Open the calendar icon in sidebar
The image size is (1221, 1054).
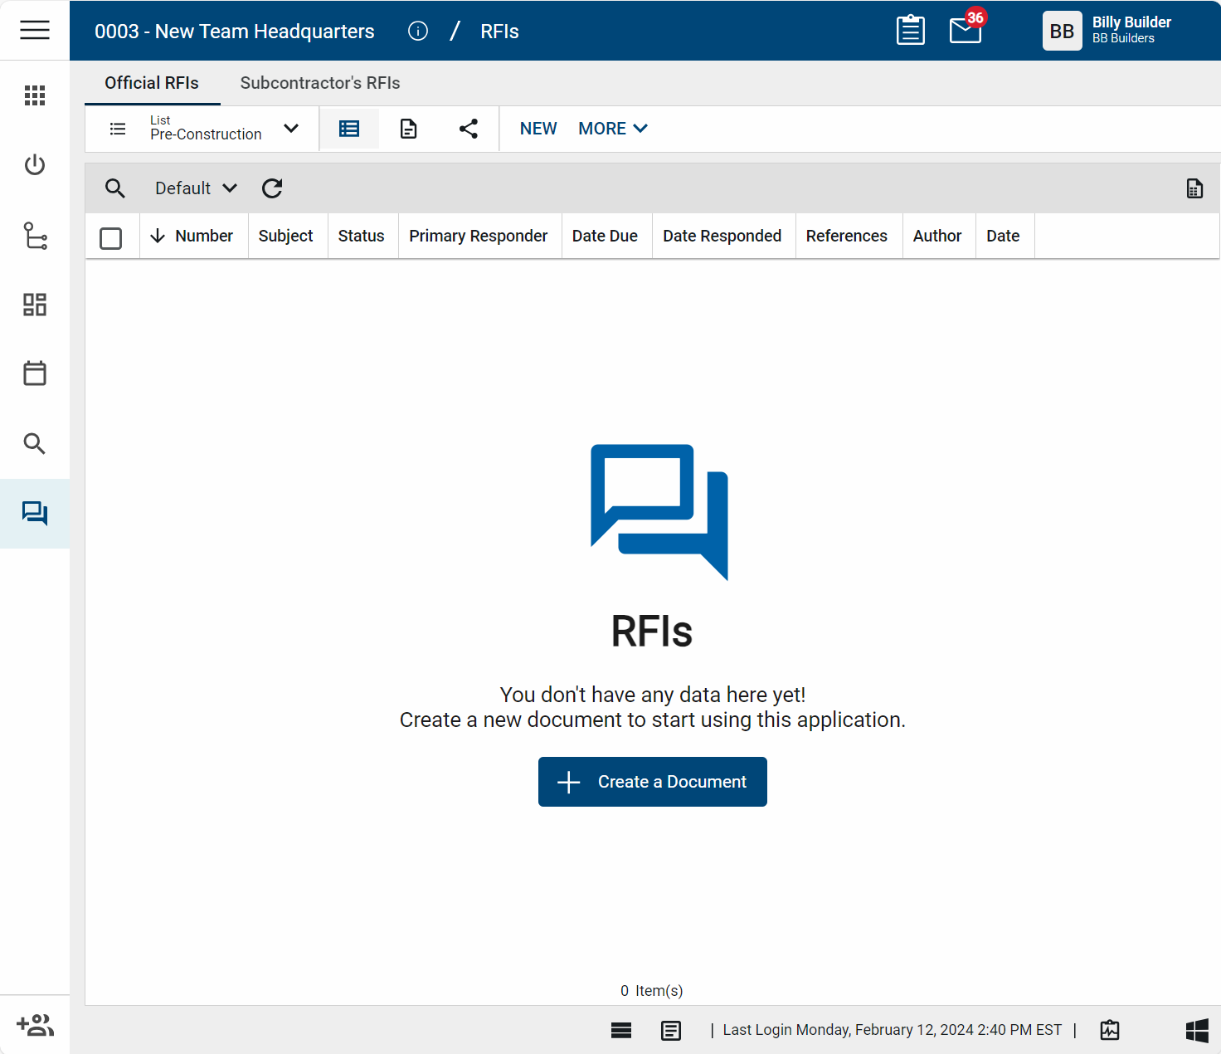(x=35, y=373)
